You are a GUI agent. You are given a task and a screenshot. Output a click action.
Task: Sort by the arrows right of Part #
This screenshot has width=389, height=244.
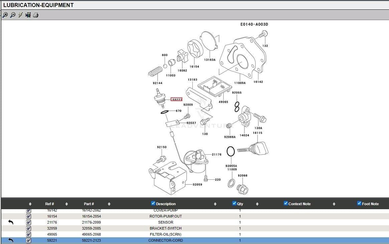[x=109, y=204]
